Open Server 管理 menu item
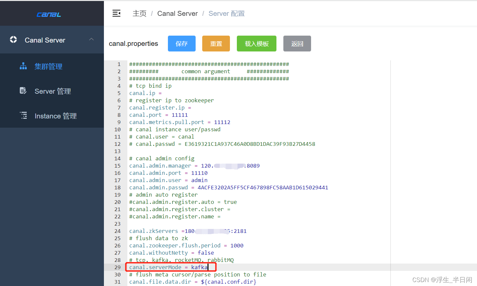 click(x=52, y=91)
